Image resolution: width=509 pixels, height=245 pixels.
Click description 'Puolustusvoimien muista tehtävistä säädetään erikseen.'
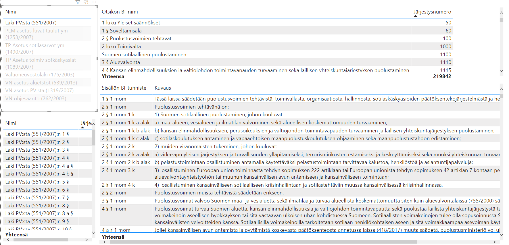click(219, 193)
